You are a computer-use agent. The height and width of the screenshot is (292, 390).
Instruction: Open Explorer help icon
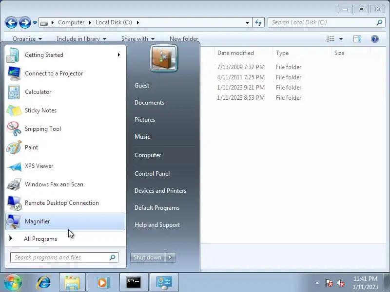[x=375, y=39]
